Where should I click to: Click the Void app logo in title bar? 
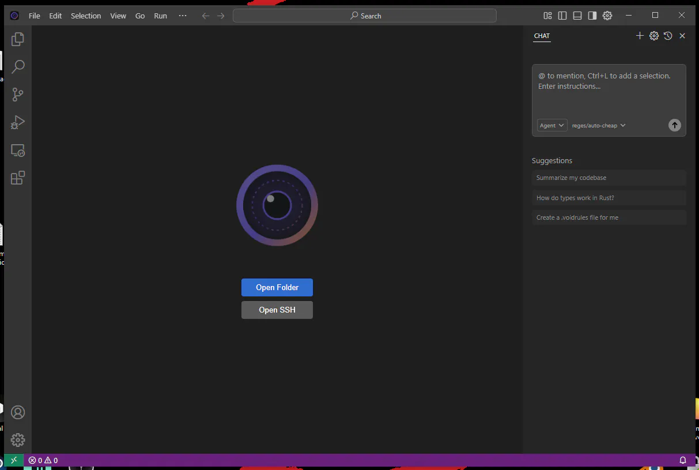[14, 16]
